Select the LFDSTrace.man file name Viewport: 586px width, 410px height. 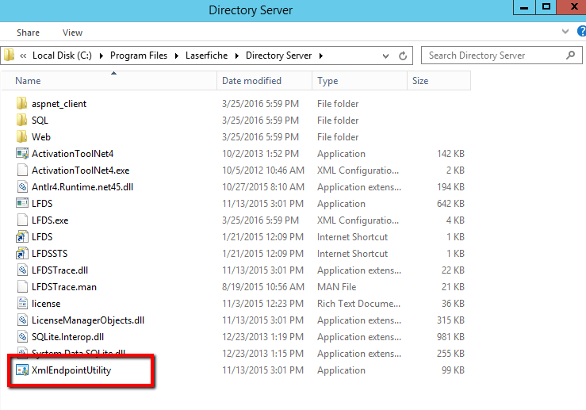tap(64, 287)
